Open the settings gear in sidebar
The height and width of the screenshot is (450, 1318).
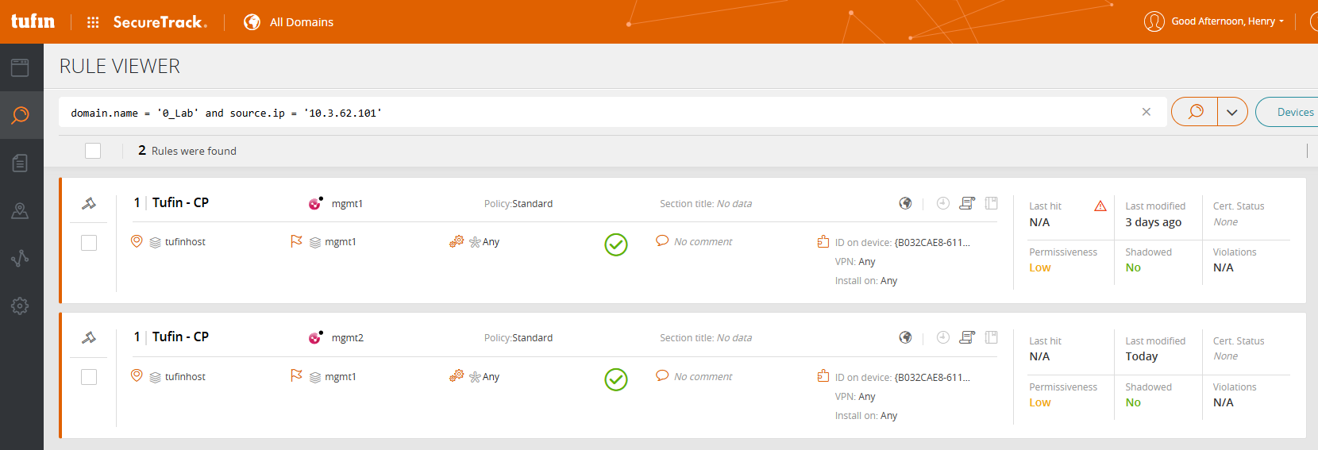click(x=20, y=306)
